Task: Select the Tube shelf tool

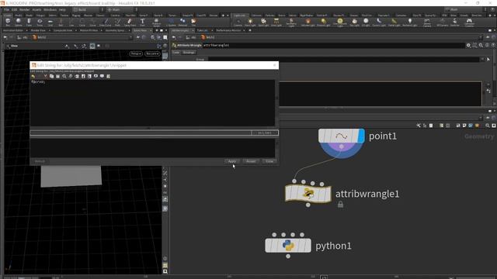Action: point(29,22)
